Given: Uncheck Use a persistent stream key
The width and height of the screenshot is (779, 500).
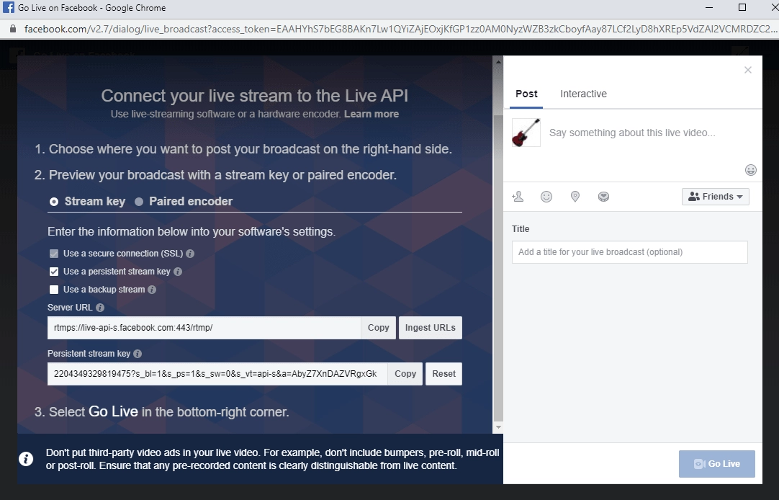Looking at the screenshot, I should click(54, 272).
